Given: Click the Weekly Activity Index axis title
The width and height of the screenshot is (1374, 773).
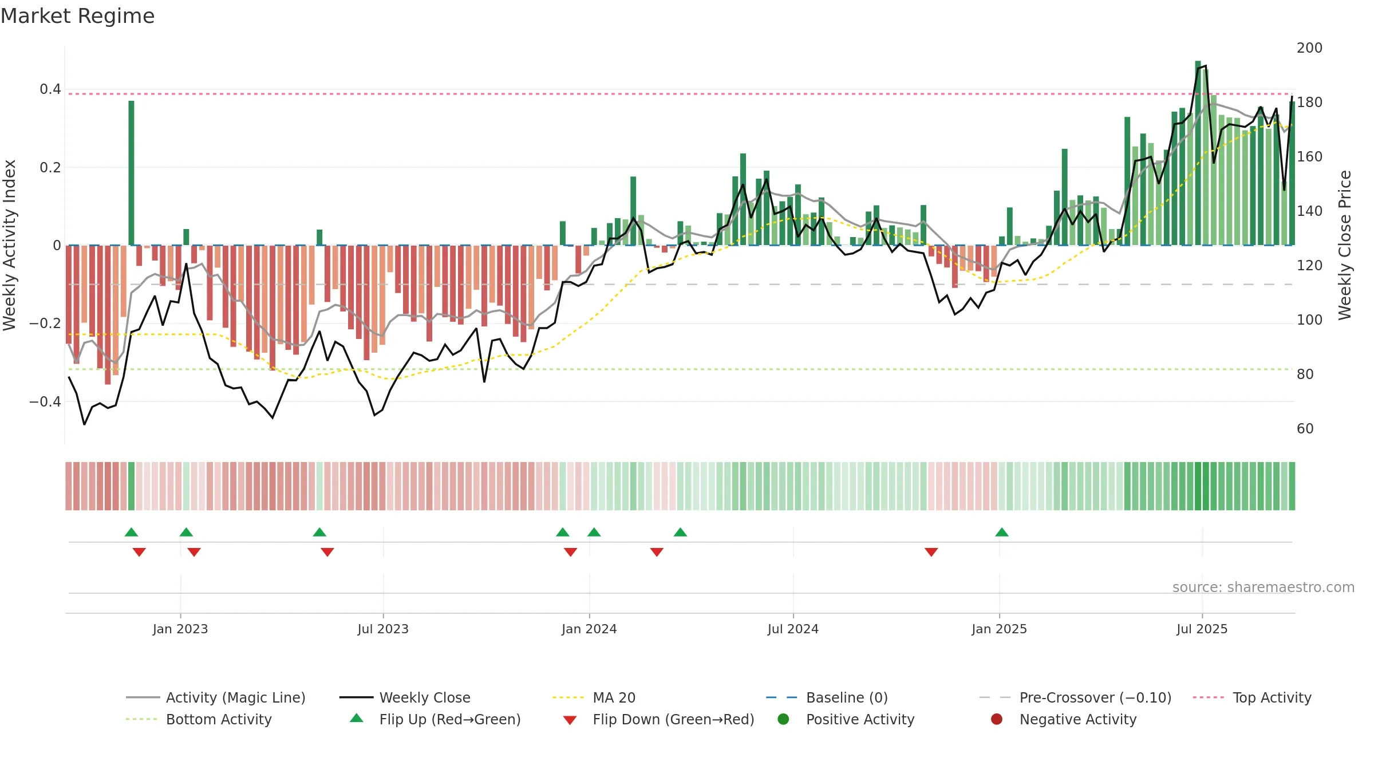Looking at the screenshot, I should click(x=10, y=245).
